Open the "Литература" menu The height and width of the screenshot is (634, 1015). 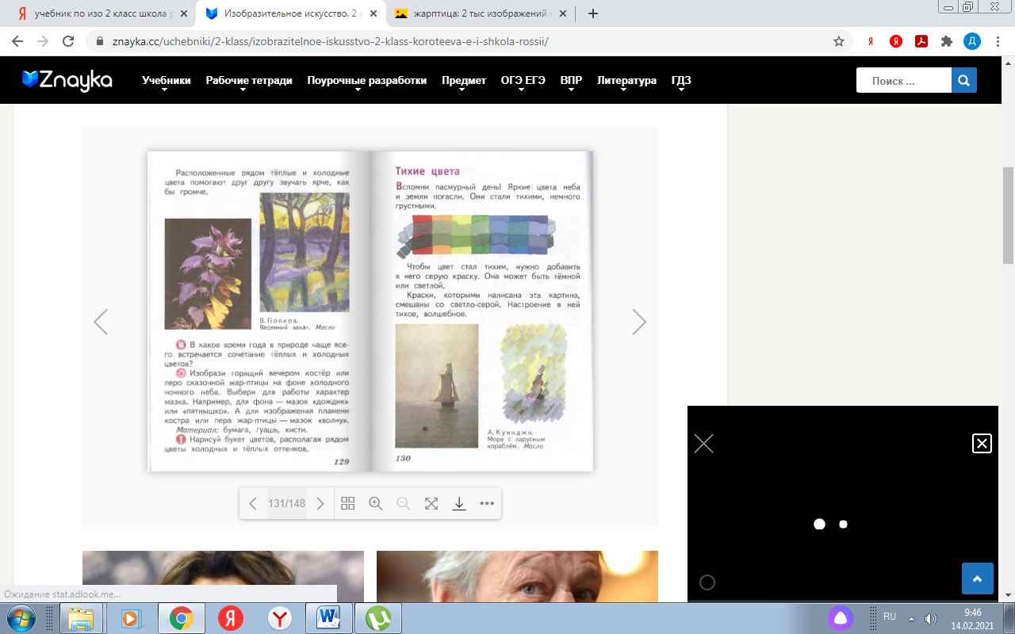pyautogui.click(x=626, y=81)
